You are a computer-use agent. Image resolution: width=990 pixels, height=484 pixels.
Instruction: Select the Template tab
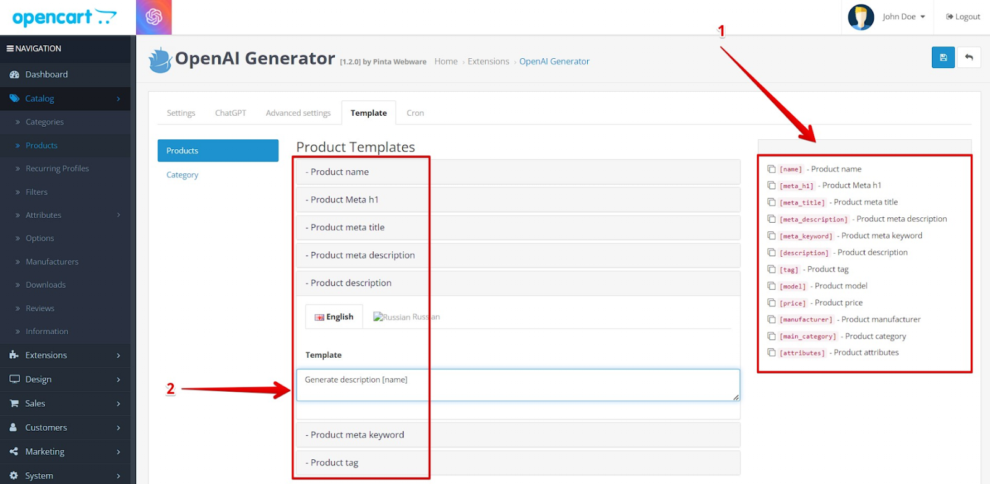pyautogui.click(x=369, y=113)
